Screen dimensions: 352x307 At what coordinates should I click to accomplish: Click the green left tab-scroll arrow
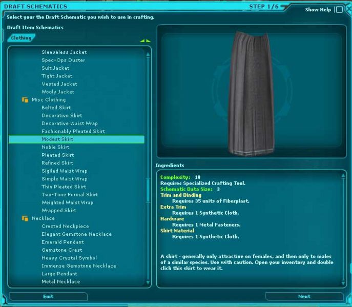click(142, 40)
